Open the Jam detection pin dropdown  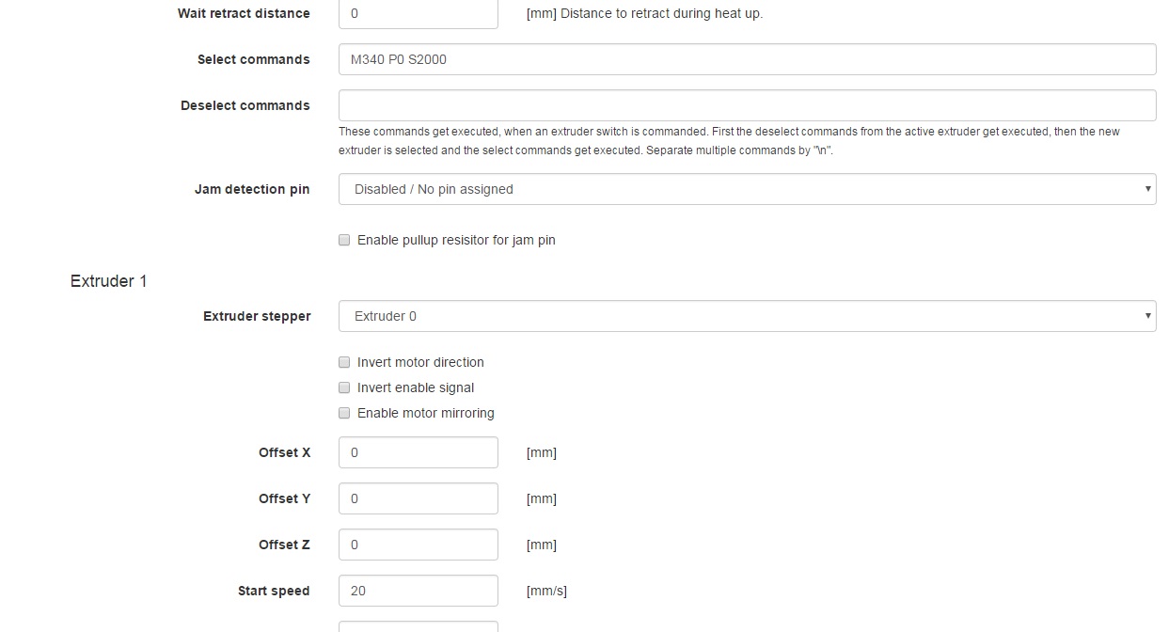(x=747, y=189)
